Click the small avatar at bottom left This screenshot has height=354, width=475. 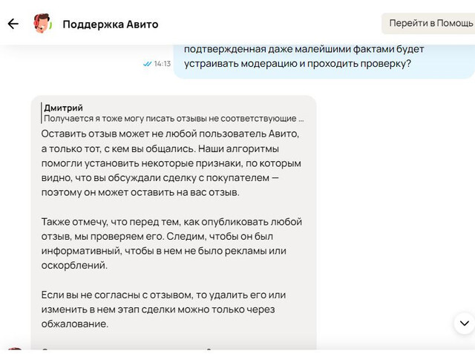[15, 350]
